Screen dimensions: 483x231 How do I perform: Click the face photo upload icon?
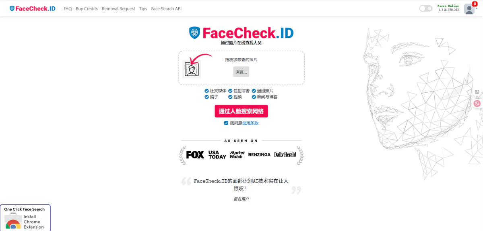click(x=192, y=69)
